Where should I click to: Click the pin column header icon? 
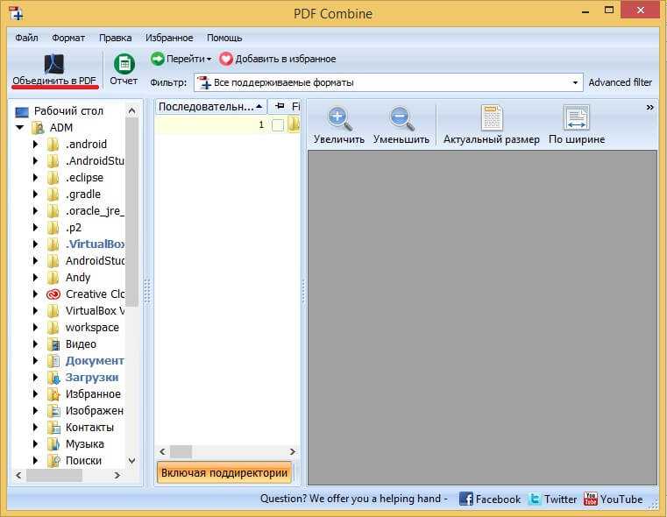tap(280, 106)
